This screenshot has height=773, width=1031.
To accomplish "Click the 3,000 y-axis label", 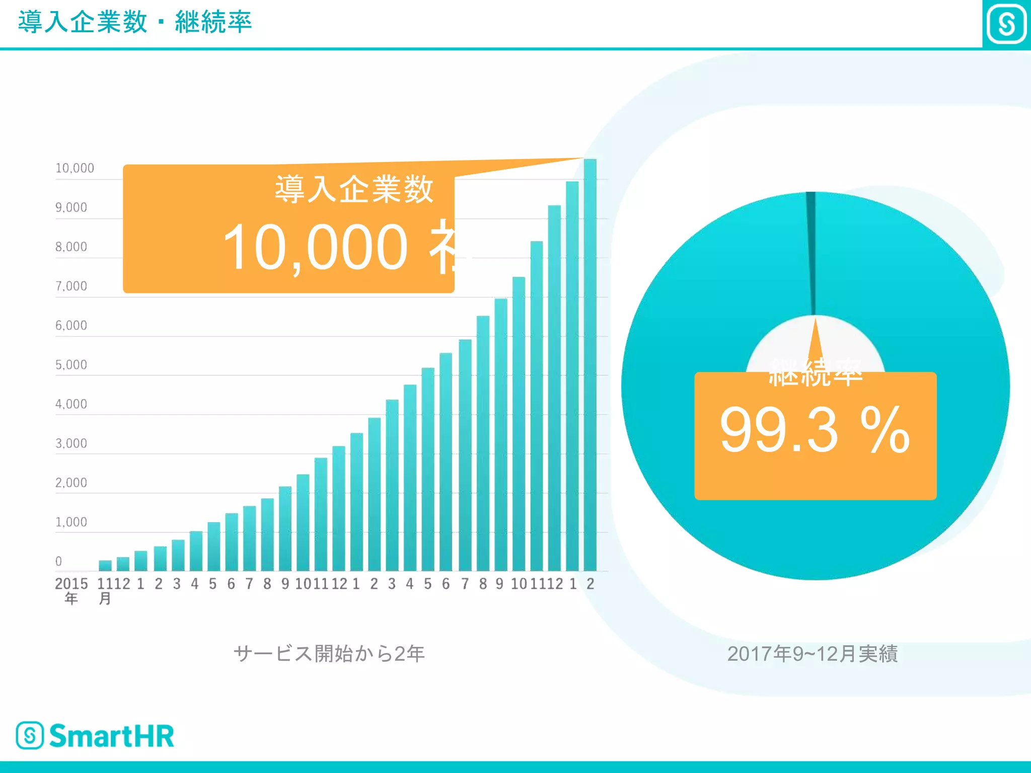I will coord(71,443).
